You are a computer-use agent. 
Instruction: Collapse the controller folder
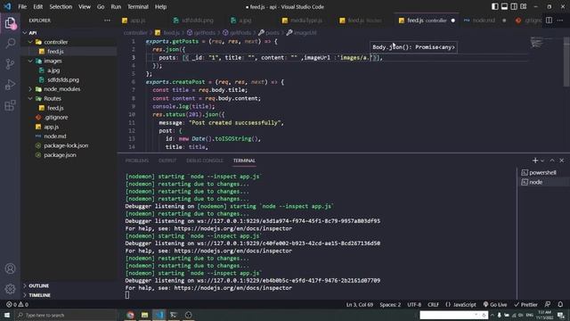point(69,42)
